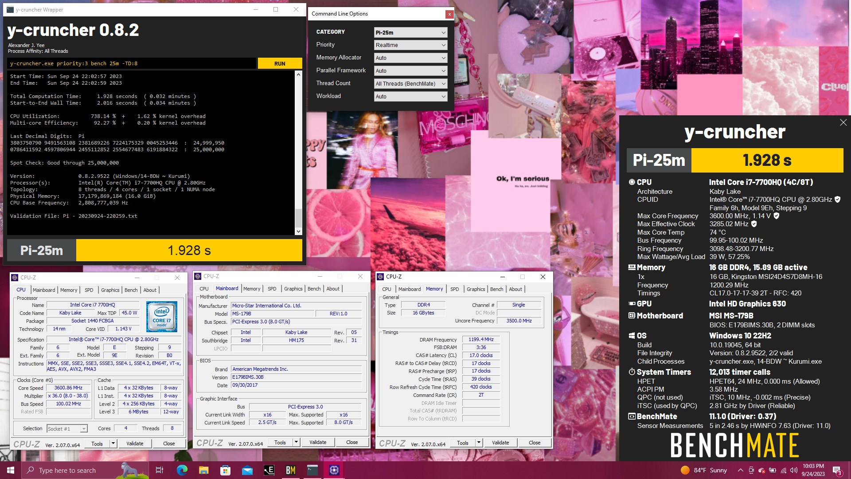Click the y-cruncher output scrollbar down arrow
This screenshot has width=851, height=479.
(x=298, y=231)
